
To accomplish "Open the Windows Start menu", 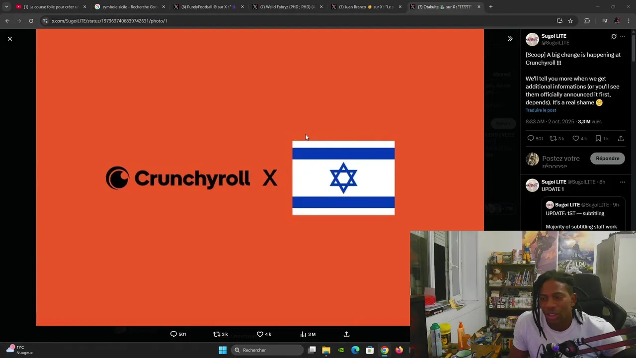I will (223, 350).
